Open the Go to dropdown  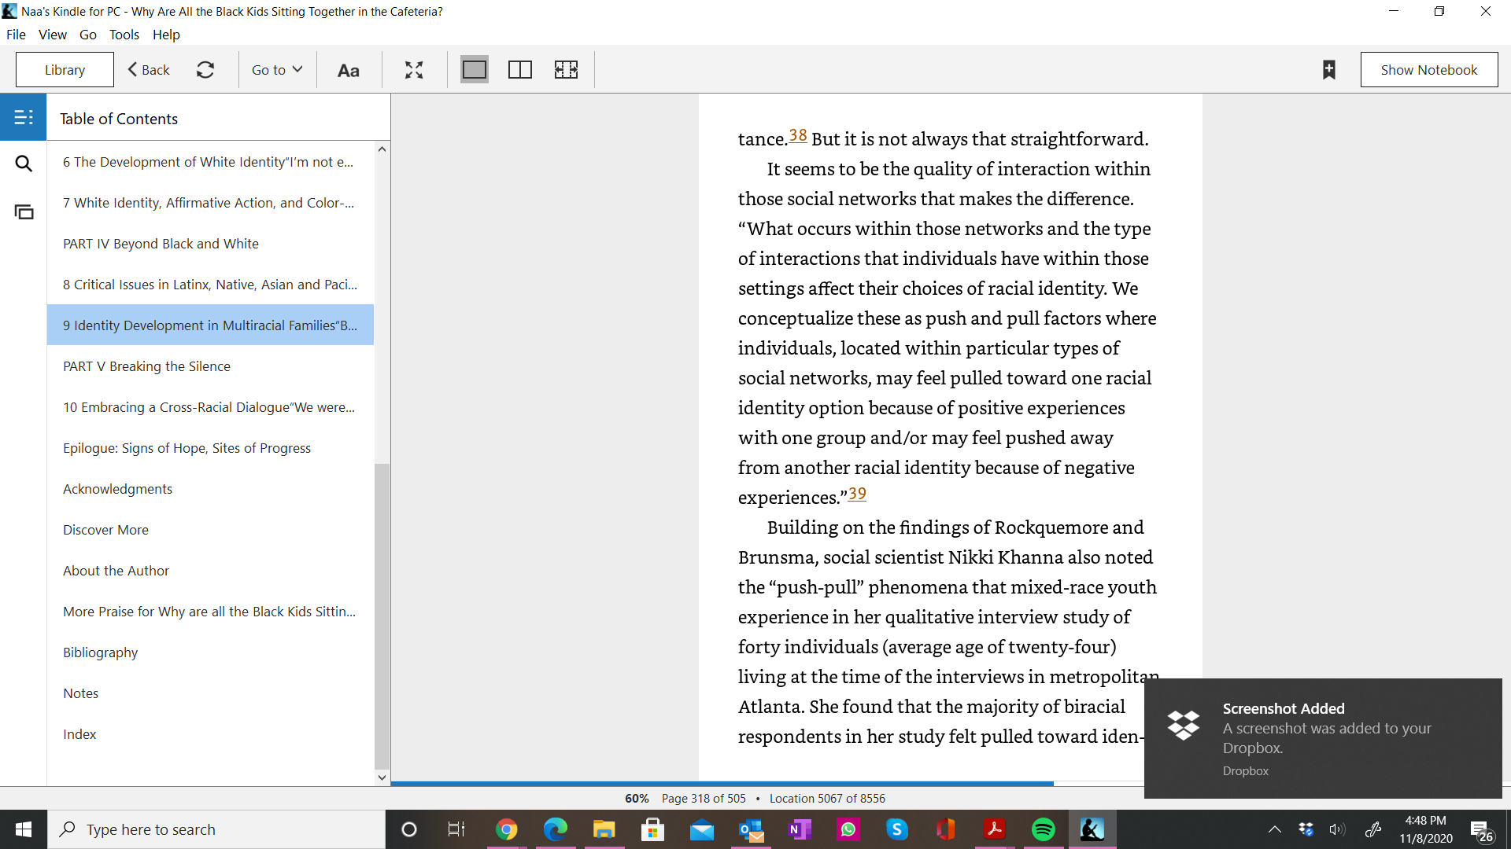click(x=277, y=70)
